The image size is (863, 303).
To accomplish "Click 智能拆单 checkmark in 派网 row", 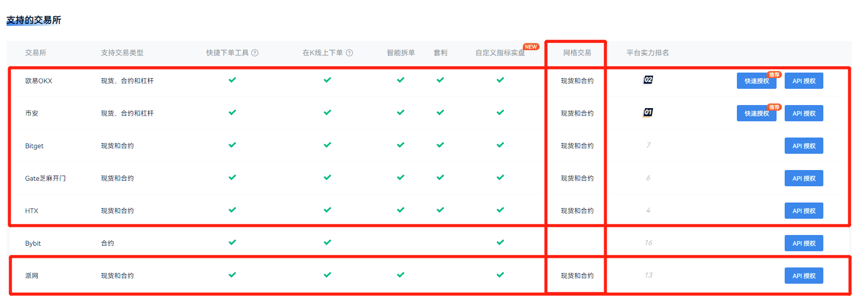I will pyautogui.click(x=401, y=275).
